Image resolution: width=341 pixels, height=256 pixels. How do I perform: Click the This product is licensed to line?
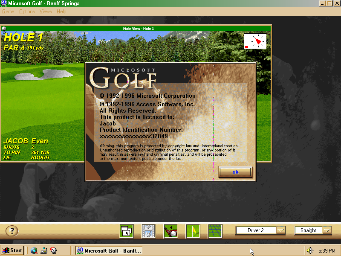point(137,117)
